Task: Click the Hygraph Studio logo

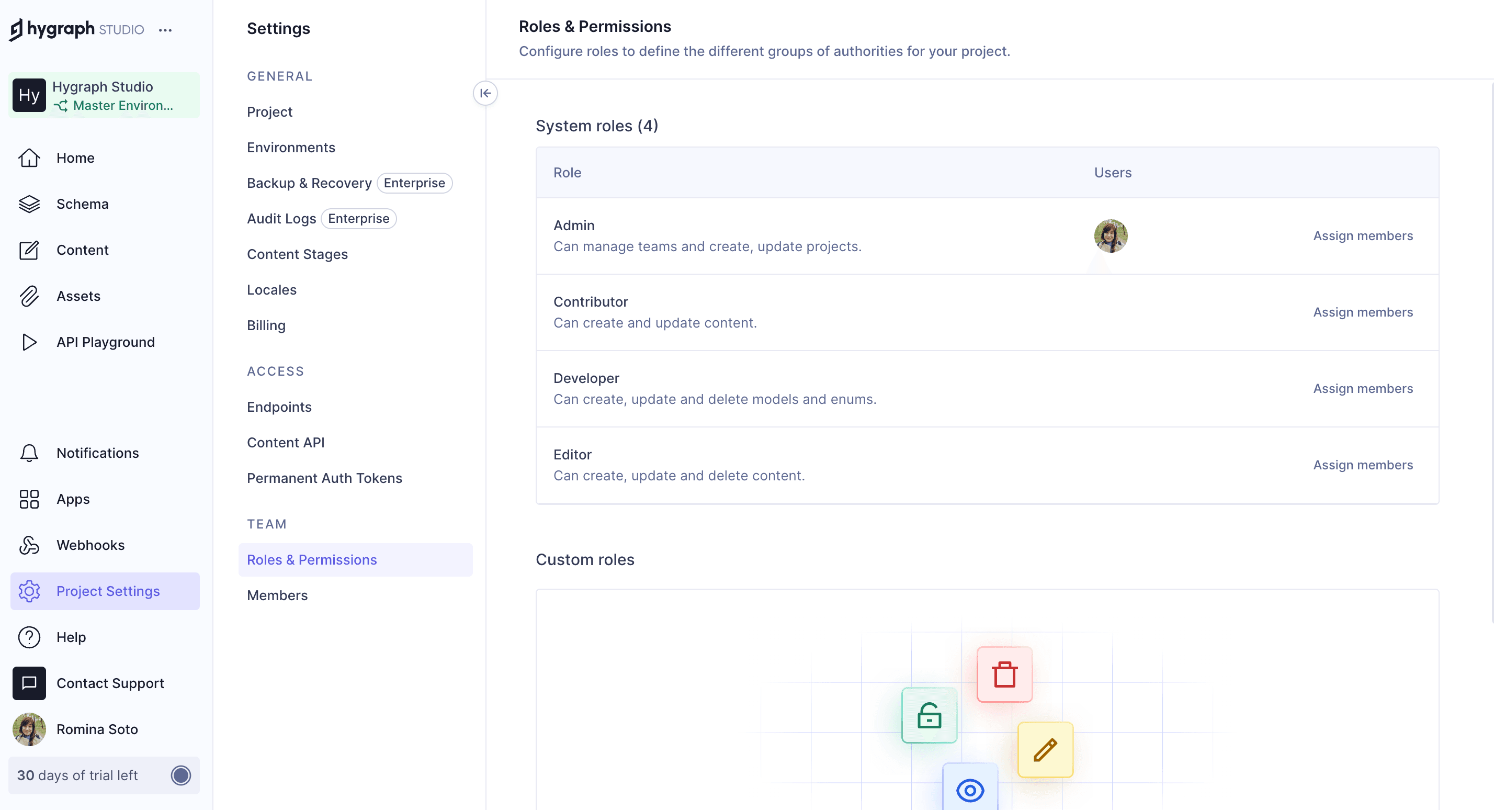Action: (75, 29)
